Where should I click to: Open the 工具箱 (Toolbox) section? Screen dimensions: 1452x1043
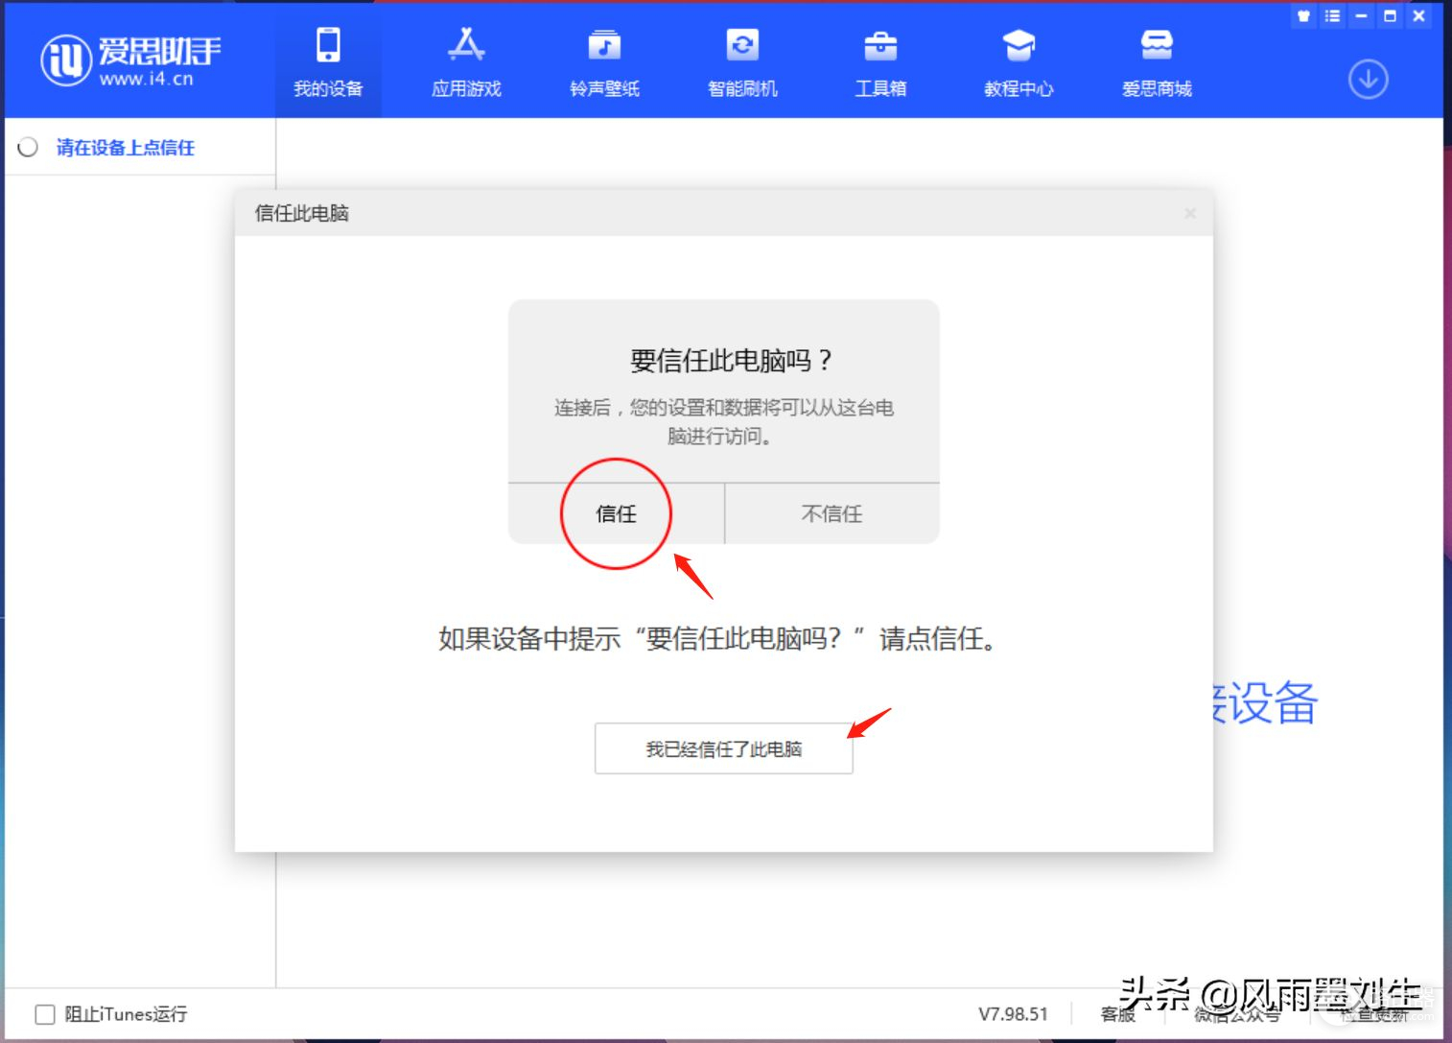click(880, 63)
